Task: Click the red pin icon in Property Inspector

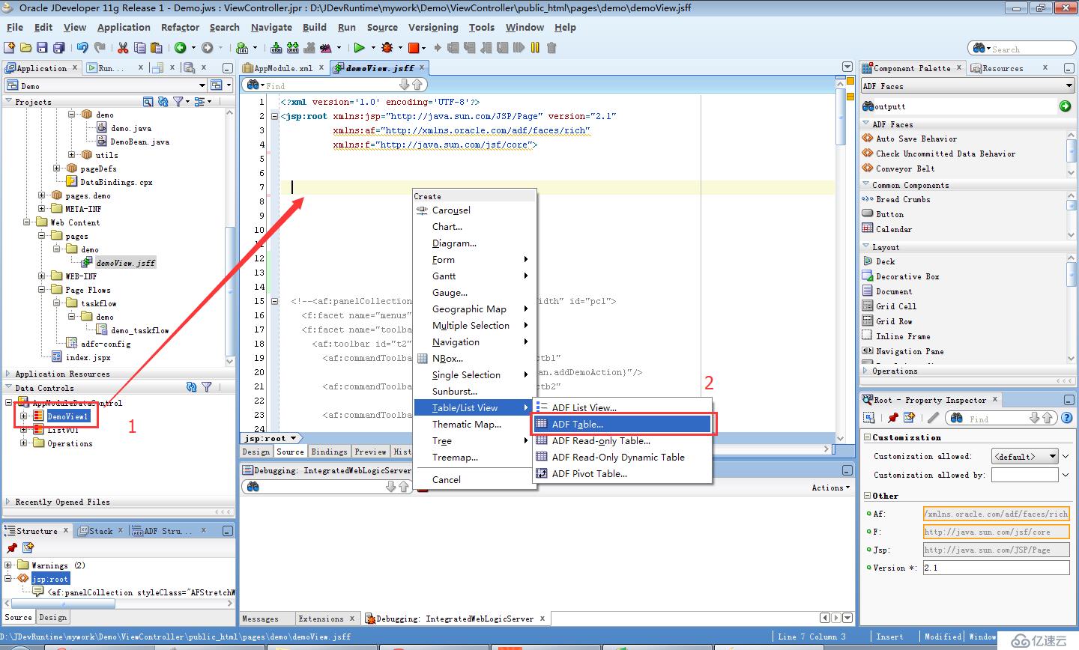Action: pos(892,418)
